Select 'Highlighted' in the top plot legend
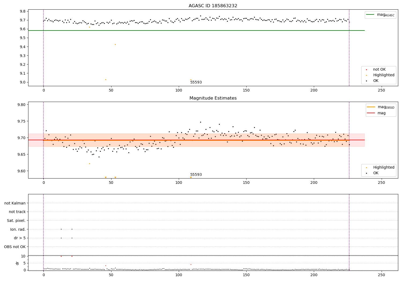This screenshot has width=402, height=281. tap(384, 75)
